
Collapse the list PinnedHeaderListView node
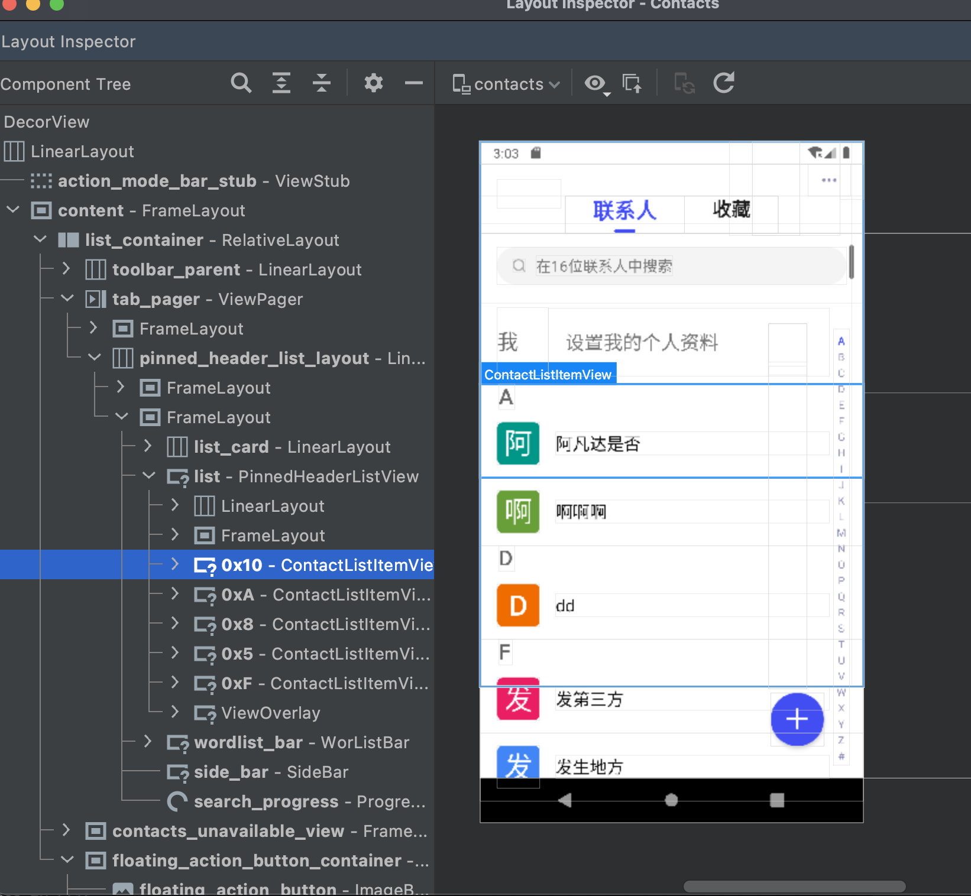point(149,476)
